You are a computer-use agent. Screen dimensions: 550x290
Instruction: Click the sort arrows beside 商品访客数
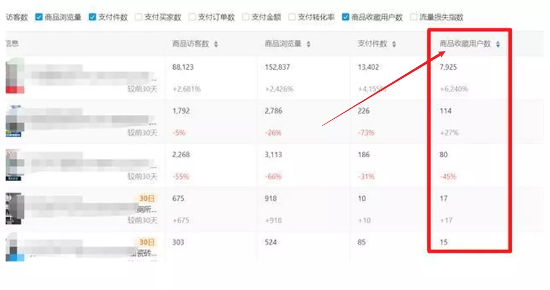tap(216, 45)
